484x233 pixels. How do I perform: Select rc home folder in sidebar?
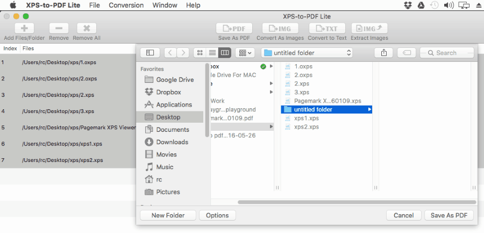[169, 179]
